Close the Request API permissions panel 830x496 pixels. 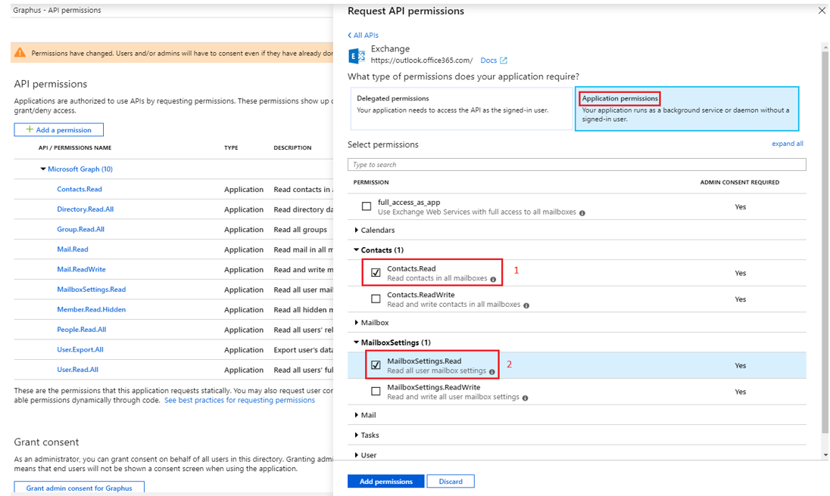coord(822,10)
